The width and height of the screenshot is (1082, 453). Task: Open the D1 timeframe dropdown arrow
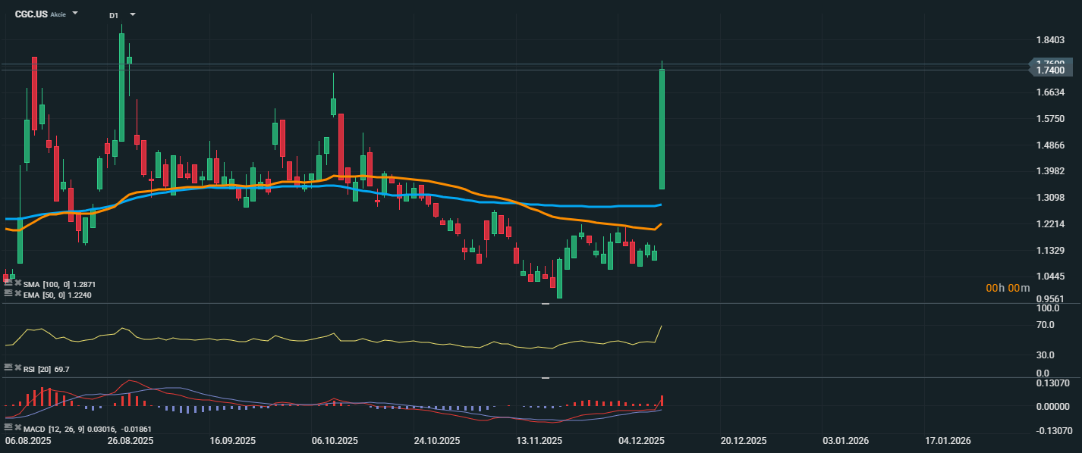133,14
